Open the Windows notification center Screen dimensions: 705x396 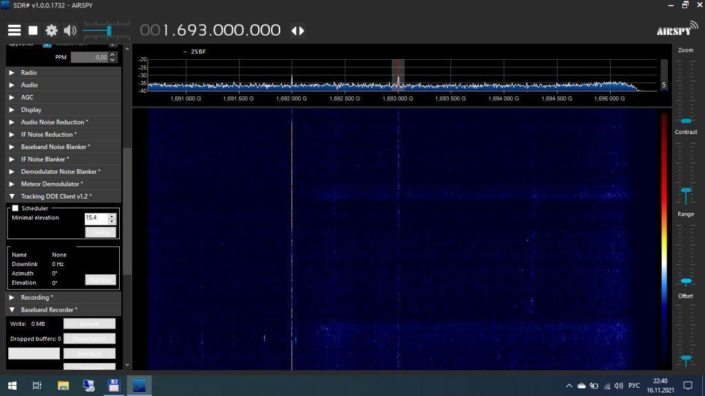(688, 386)
